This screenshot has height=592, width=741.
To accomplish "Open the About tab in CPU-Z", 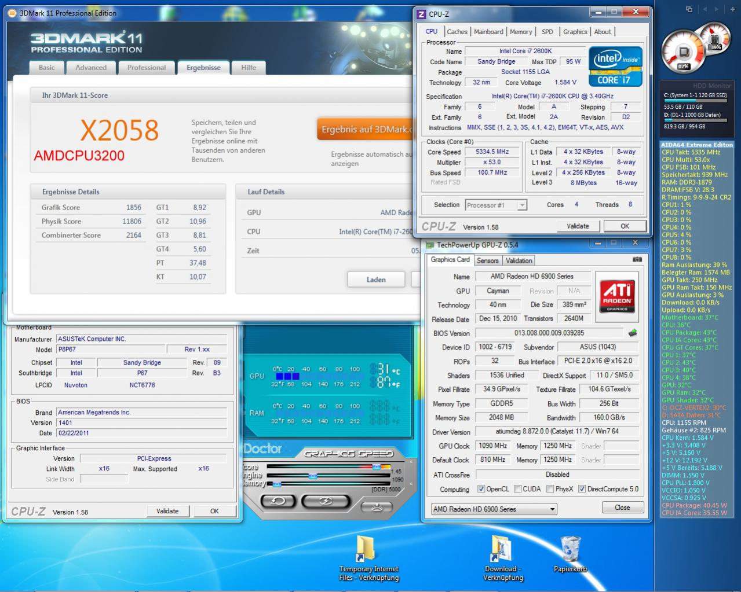I will (603, 32).
